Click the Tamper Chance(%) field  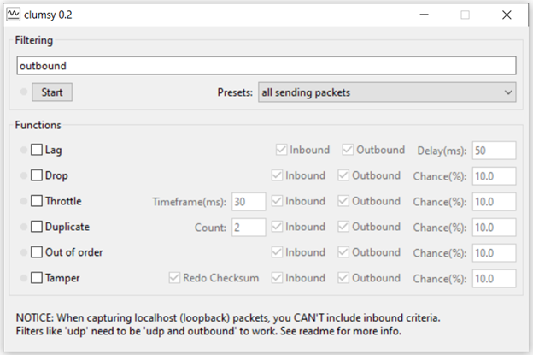494,278
